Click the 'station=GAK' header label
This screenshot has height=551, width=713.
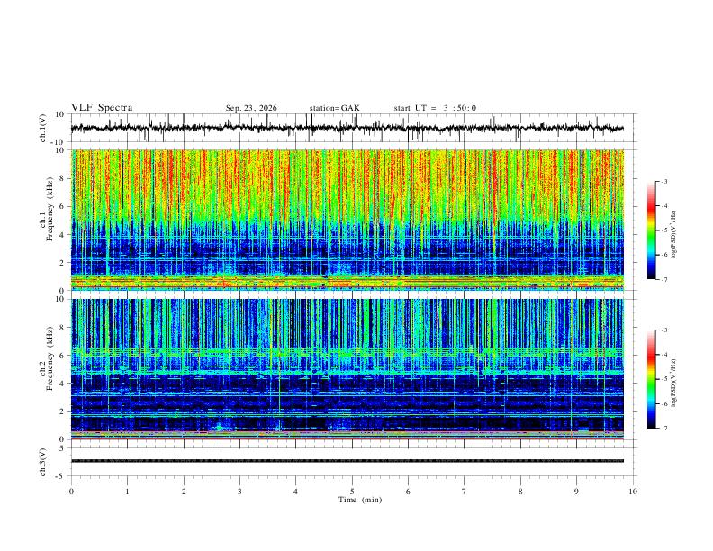pos(334,108)
